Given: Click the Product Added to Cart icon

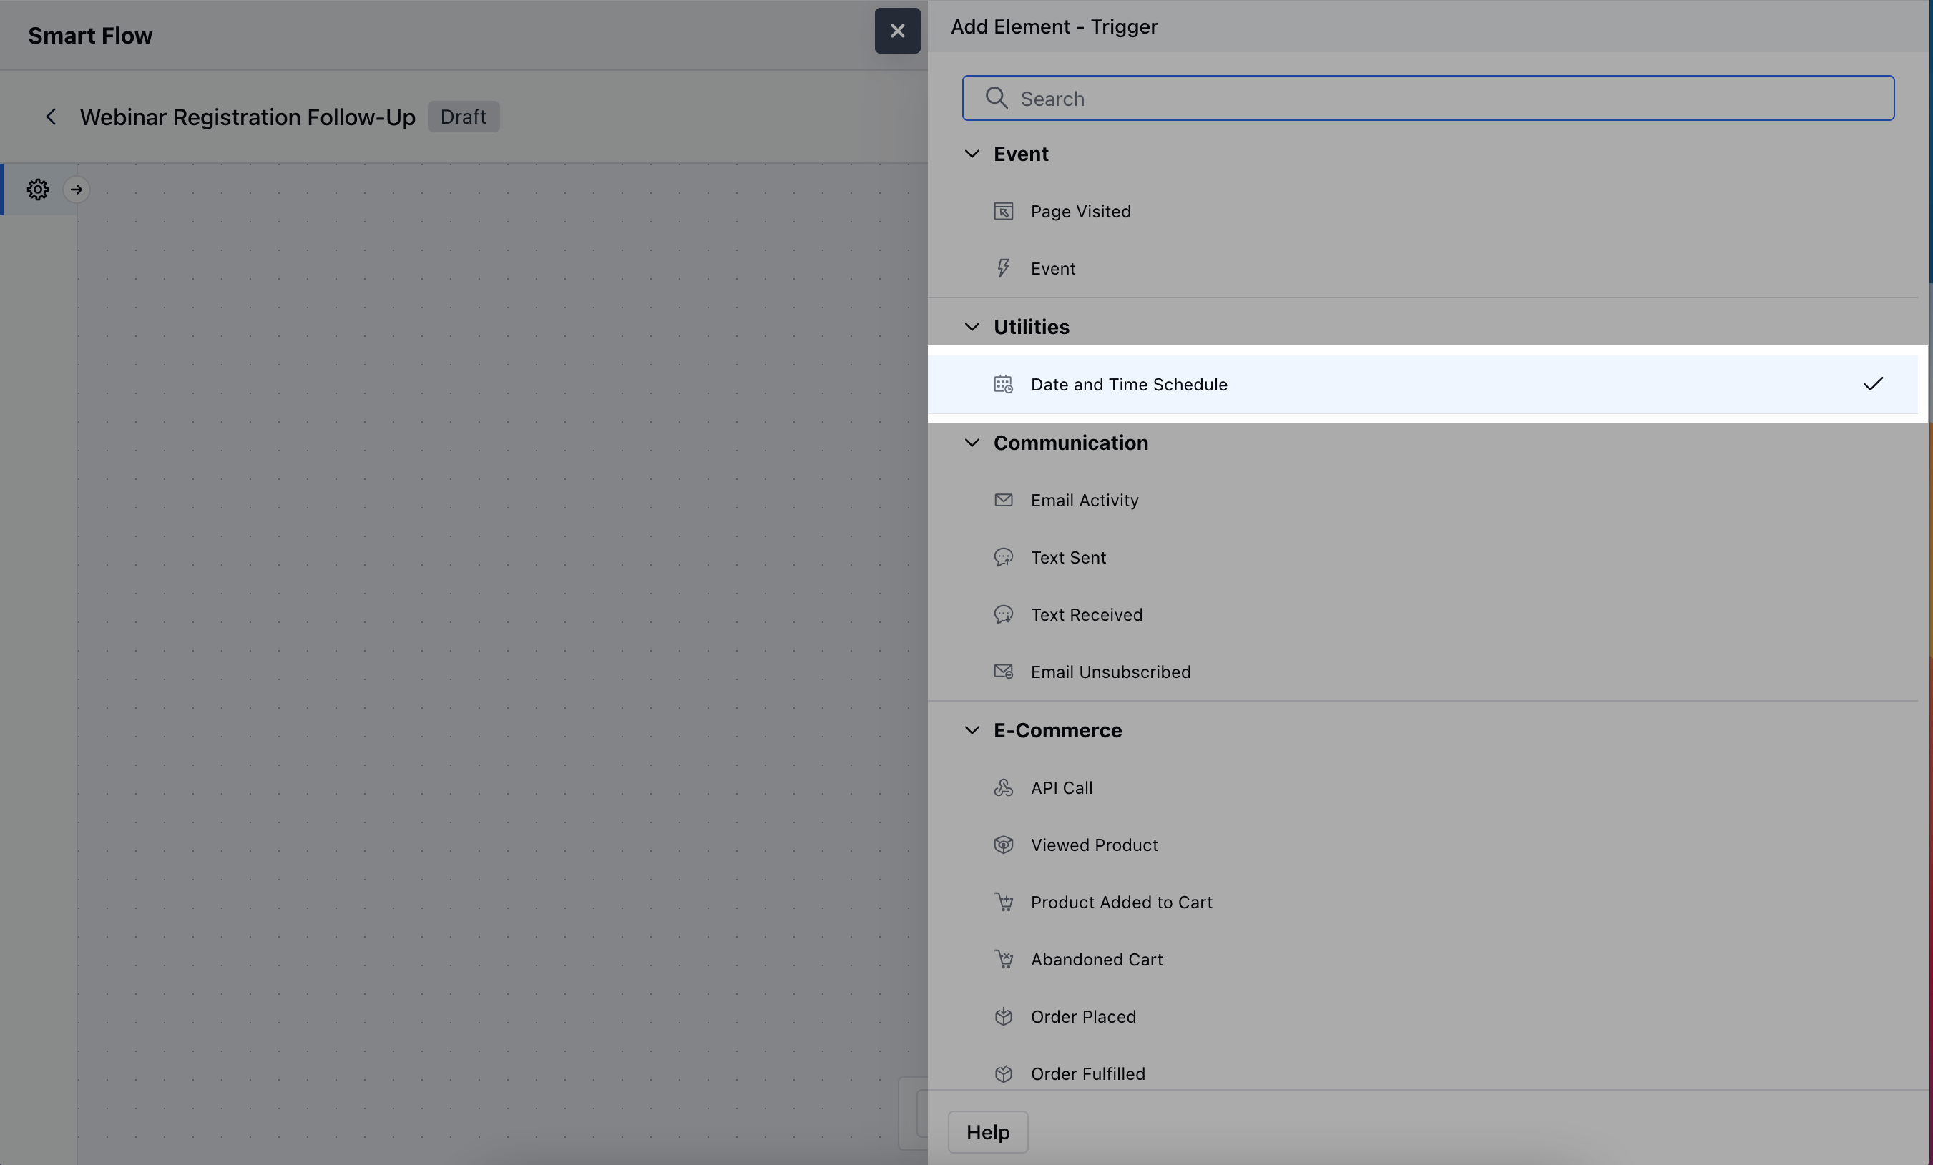Looking at the screenshot, I should [x=1004, y=903].
